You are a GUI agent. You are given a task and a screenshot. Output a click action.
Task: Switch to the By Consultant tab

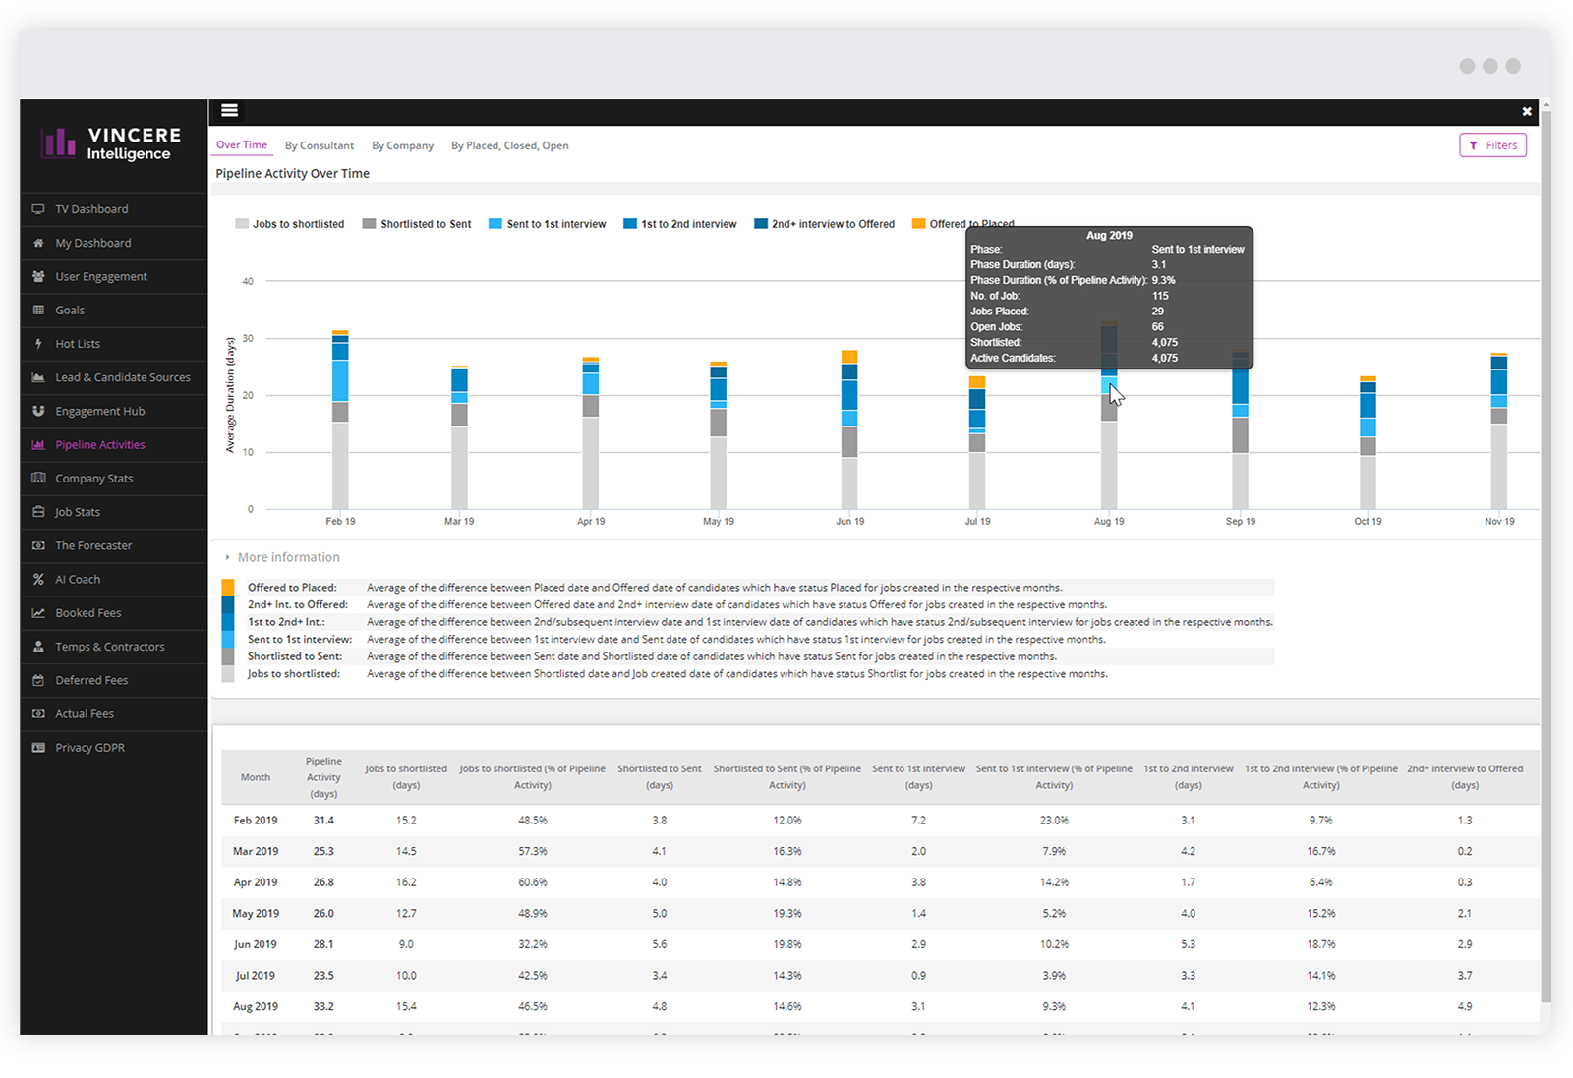point(320,144)
